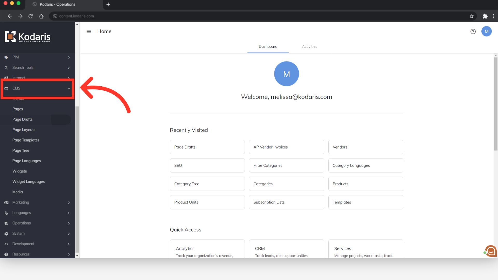Click the System gear icon in sidebar

6,234
